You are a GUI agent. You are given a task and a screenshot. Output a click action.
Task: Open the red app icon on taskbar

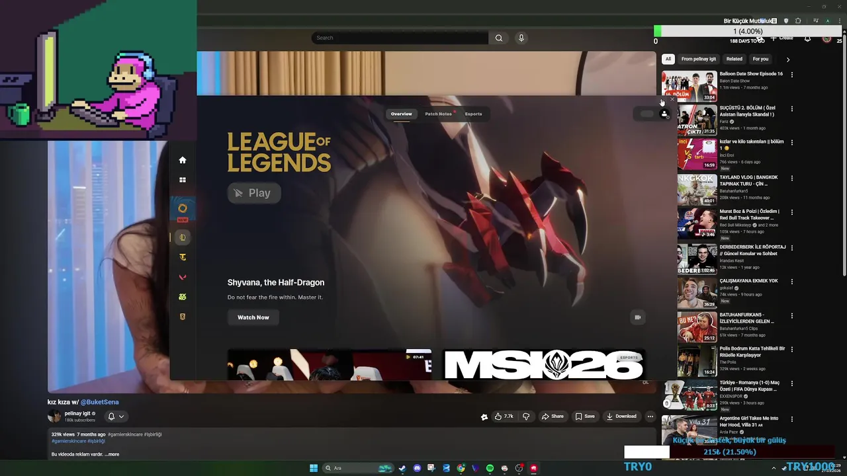533,468
